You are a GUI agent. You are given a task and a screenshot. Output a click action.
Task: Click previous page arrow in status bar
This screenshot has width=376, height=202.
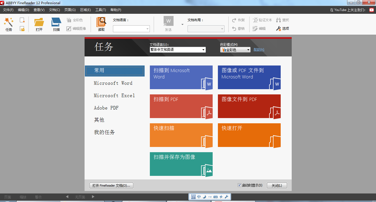click(67, 197)
